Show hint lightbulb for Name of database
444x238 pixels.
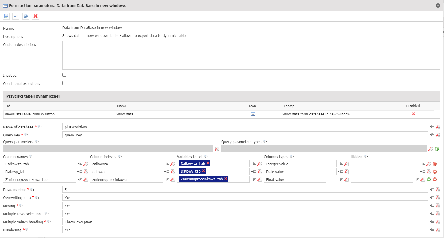39,127
